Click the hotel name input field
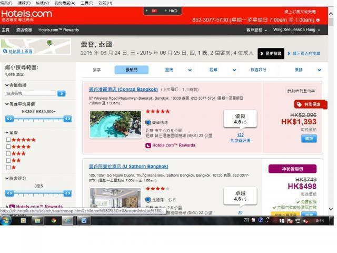The height and width of the screenshot is (253, 337). (x=31, y=93)
